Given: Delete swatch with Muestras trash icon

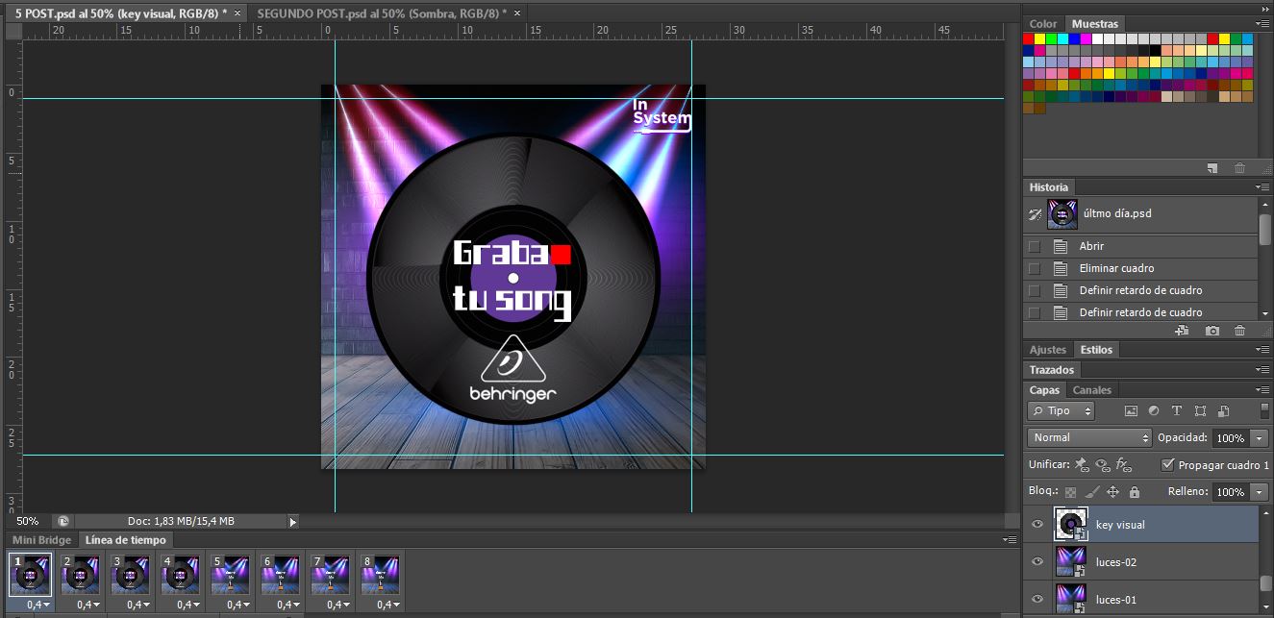Looking at the screenshot, I should pos(1240,168).
